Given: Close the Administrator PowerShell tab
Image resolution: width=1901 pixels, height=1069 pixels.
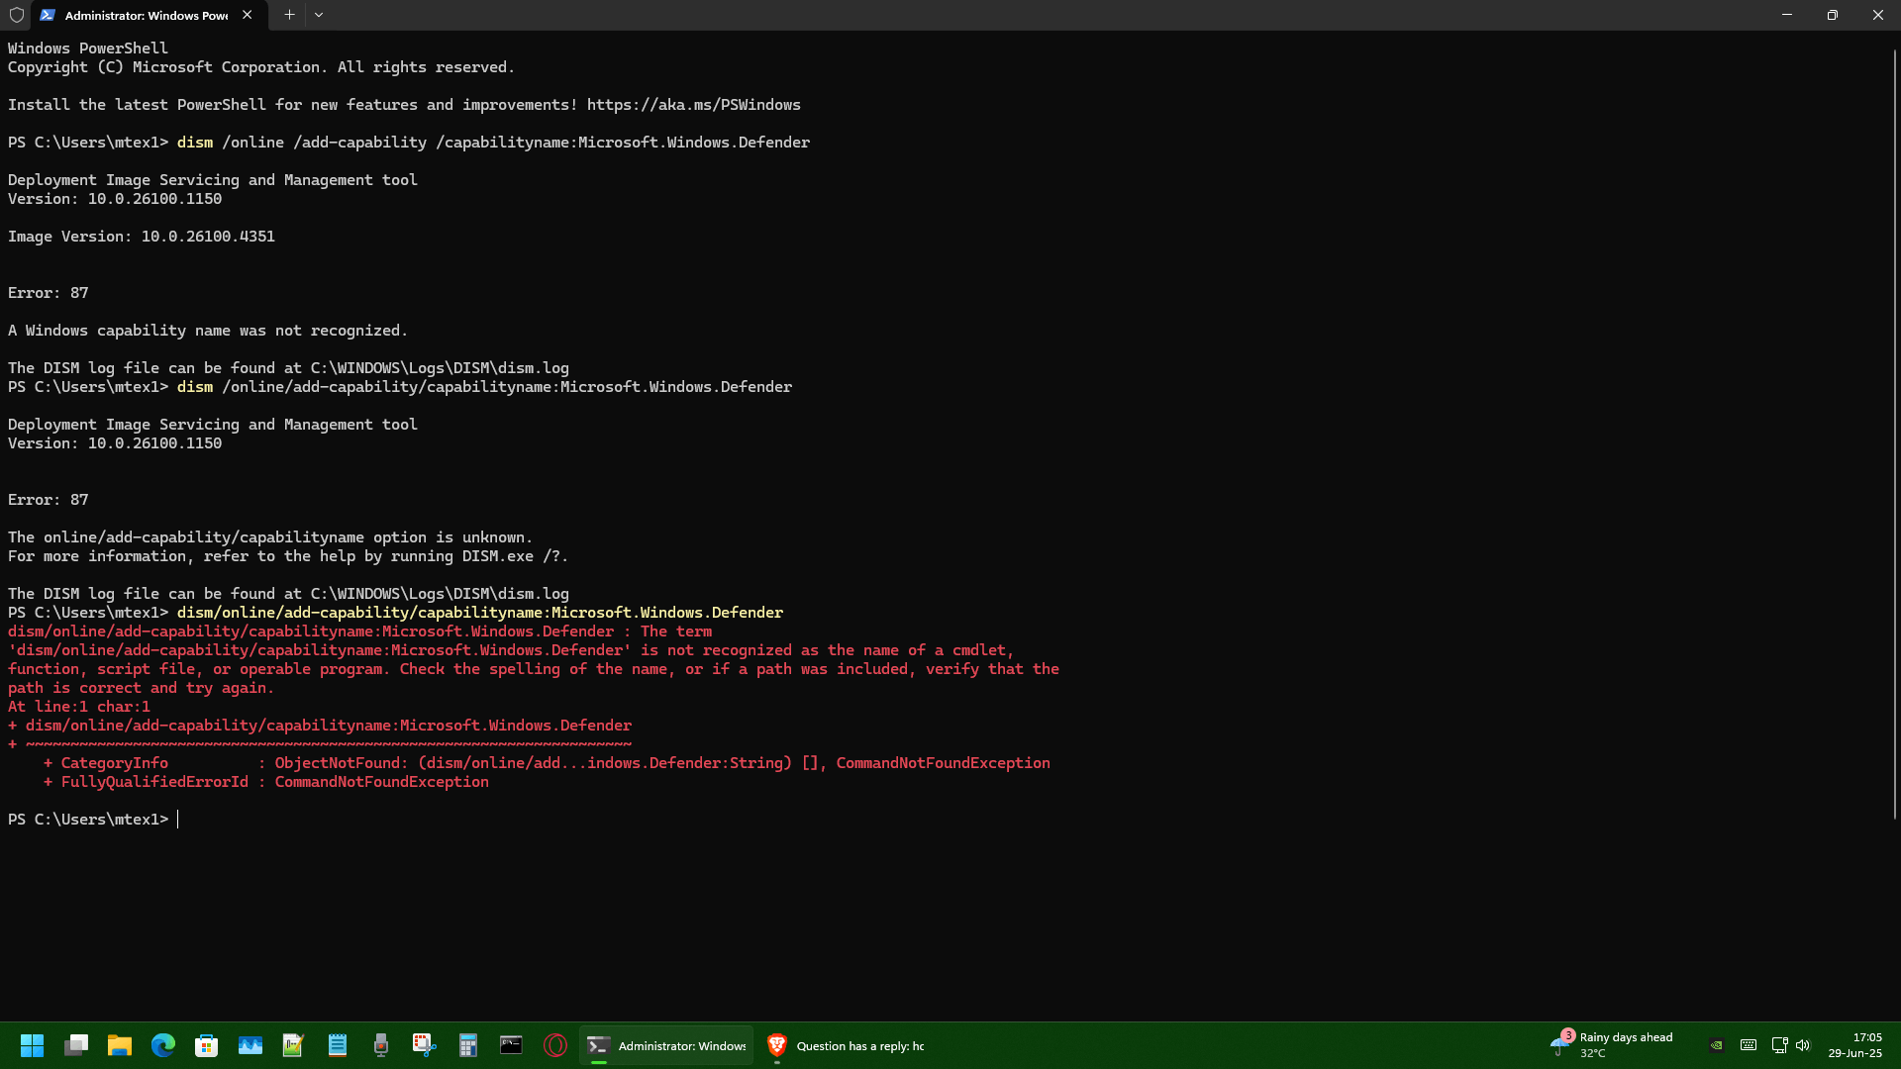Looking at the screenshot, I should click(x=248, y=15).
